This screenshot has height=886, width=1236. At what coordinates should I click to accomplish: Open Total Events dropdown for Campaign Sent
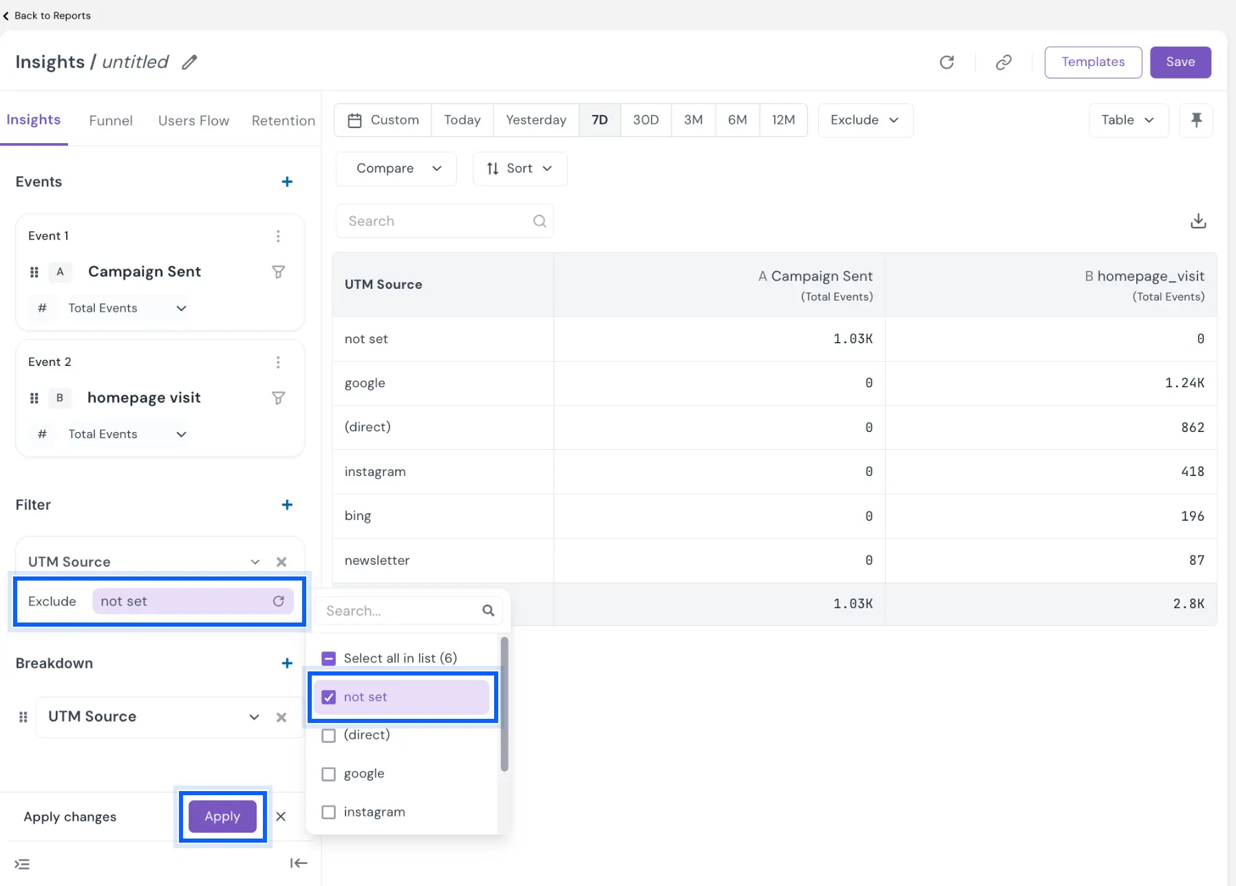[127, 308]
